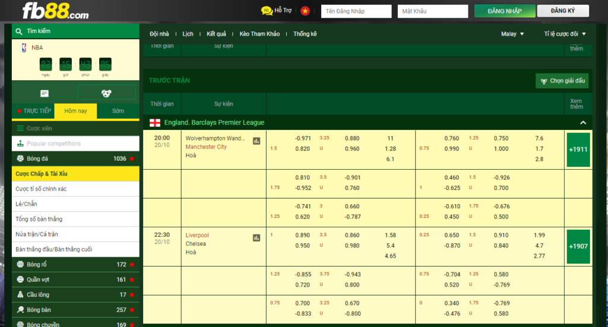Image resolution: width=608 pixels, height=327 pixels.
Task: Open the bet slip ticket icon
Action: pos(44,93)
